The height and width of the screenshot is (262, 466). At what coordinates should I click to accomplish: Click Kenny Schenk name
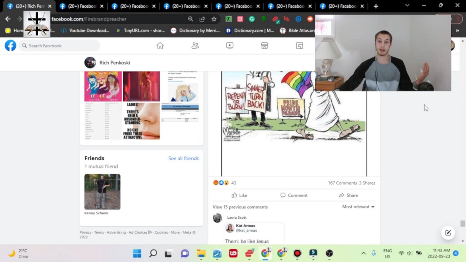[x=96, y=213]
